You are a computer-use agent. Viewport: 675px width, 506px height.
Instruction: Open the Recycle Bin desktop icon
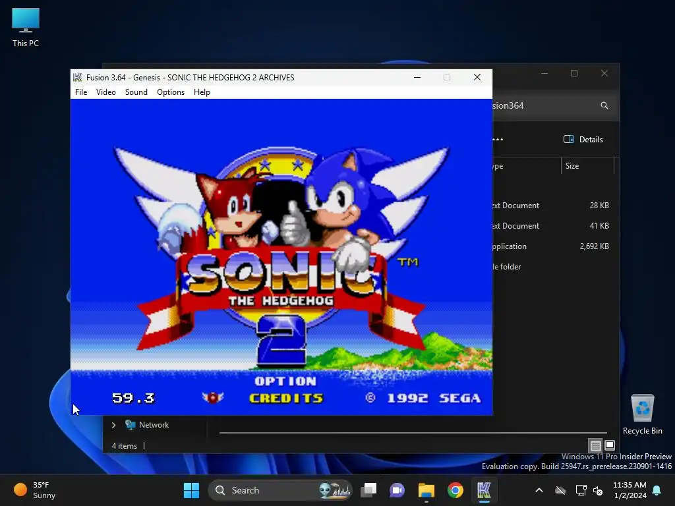tap(642, 414)
